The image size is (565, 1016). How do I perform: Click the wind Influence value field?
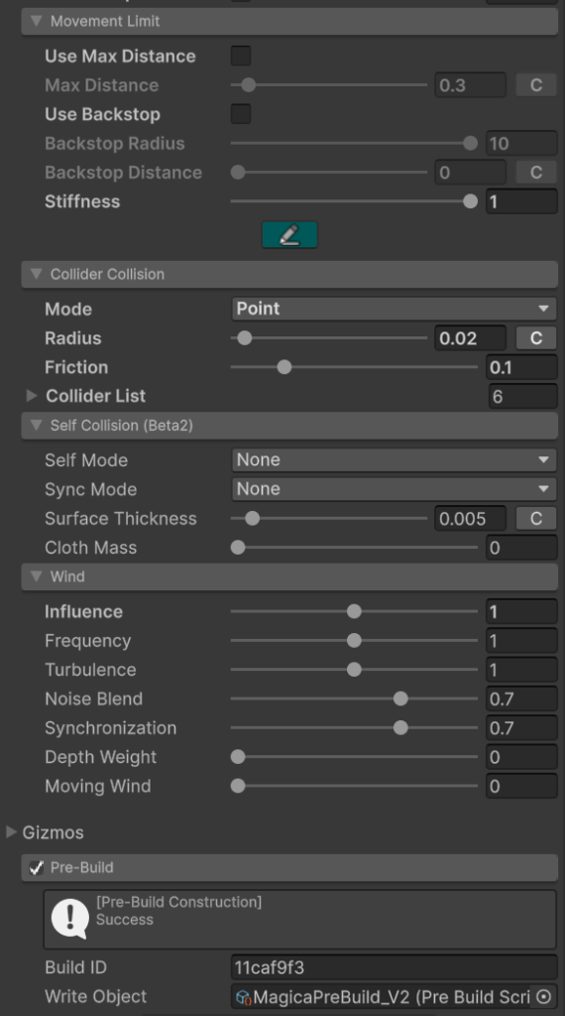click(x=521, y=611)
